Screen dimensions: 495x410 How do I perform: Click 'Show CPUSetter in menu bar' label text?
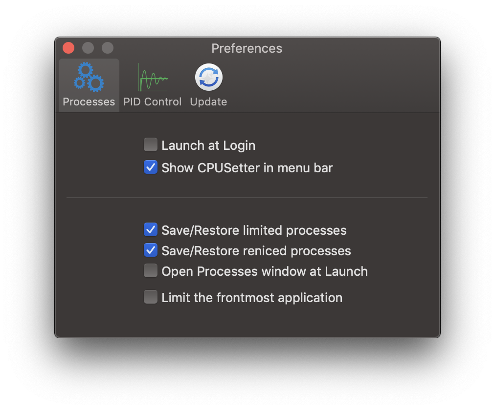pos(247,168)
